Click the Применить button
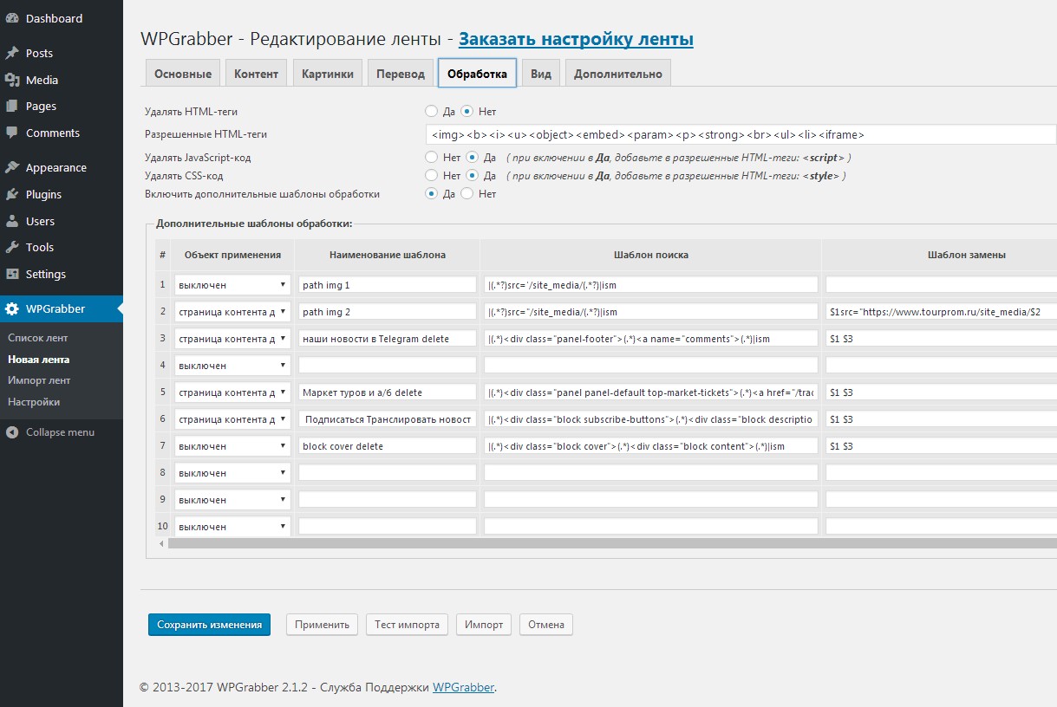Image resolution: width=1057 pixels, height=707 pixels. [x=322, y=625]
